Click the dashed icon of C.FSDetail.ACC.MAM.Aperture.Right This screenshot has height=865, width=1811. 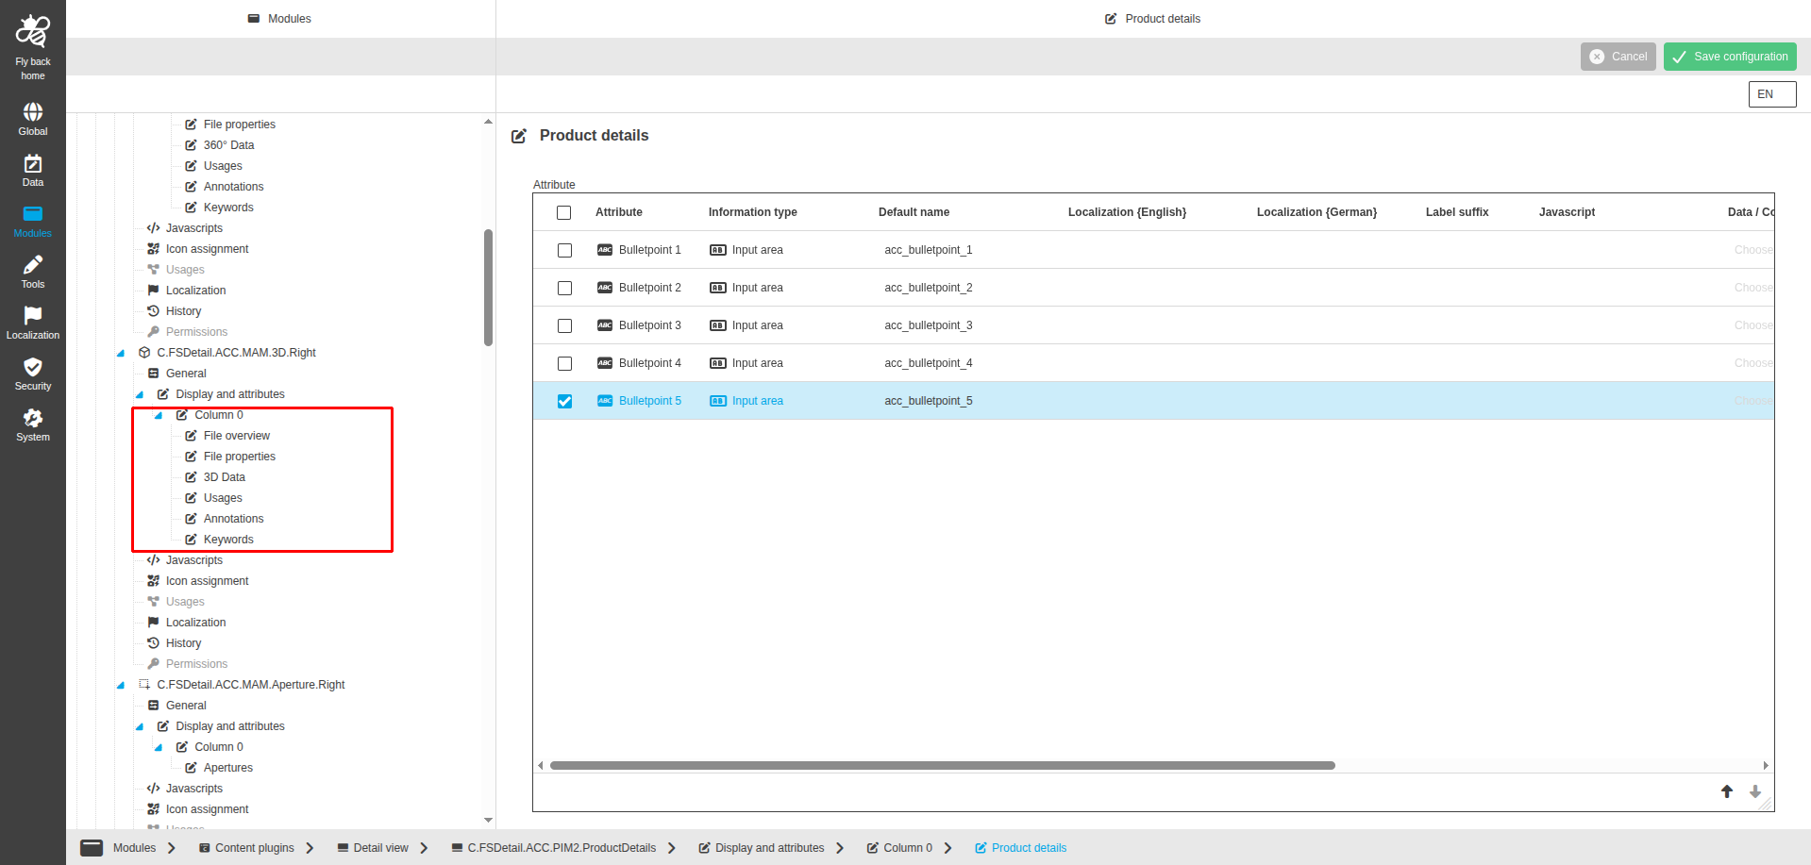pos(144,685)
